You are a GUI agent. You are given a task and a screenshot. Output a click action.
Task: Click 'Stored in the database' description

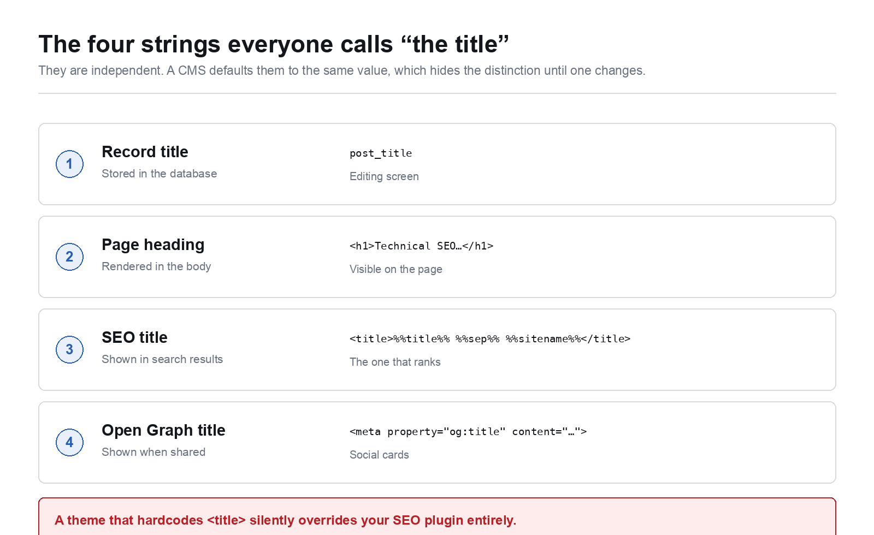(160, 174)
